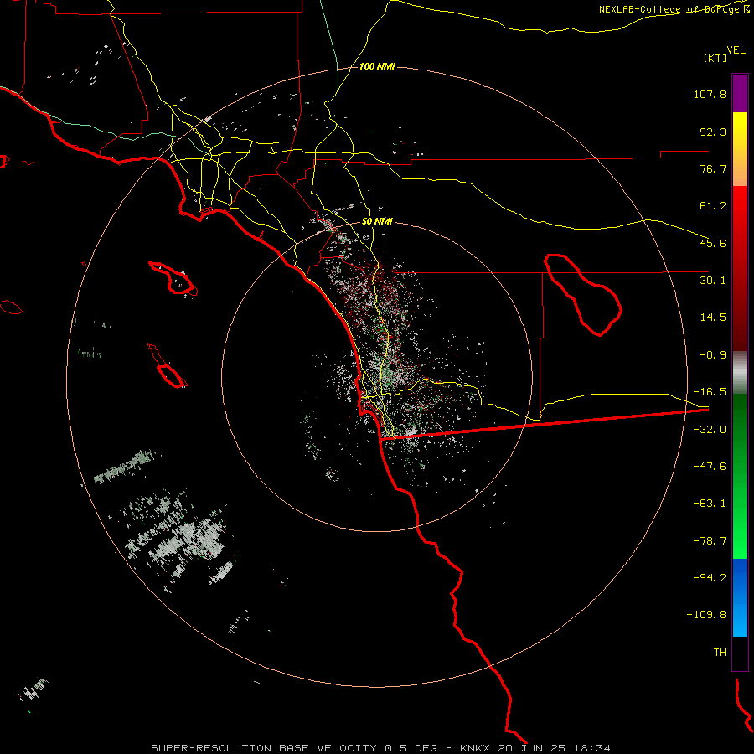Pick the green segment of the color bar
The height and width of the screenshot is (754, 754).
(x=740, y=476)
